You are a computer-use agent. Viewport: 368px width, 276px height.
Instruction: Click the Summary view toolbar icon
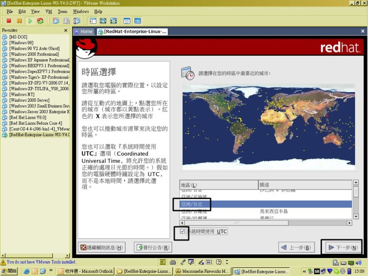(127, 21)
